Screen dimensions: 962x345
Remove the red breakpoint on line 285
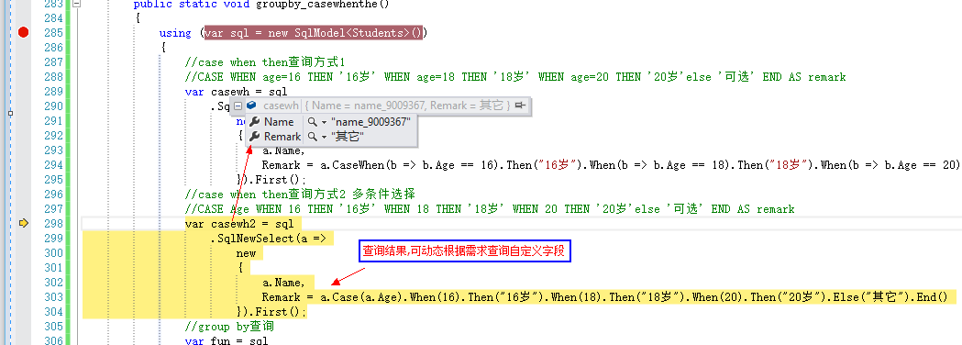tap(23, 32)
